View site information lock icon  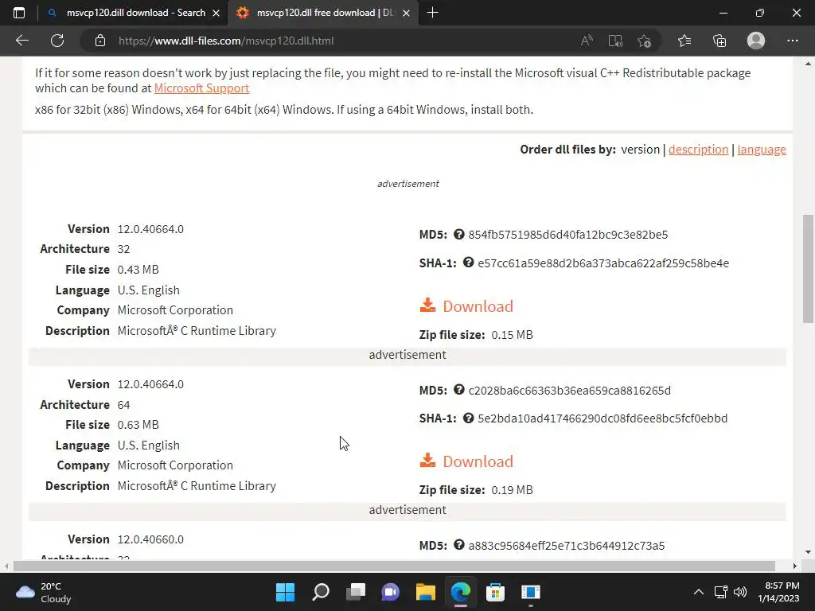point(99,41)
